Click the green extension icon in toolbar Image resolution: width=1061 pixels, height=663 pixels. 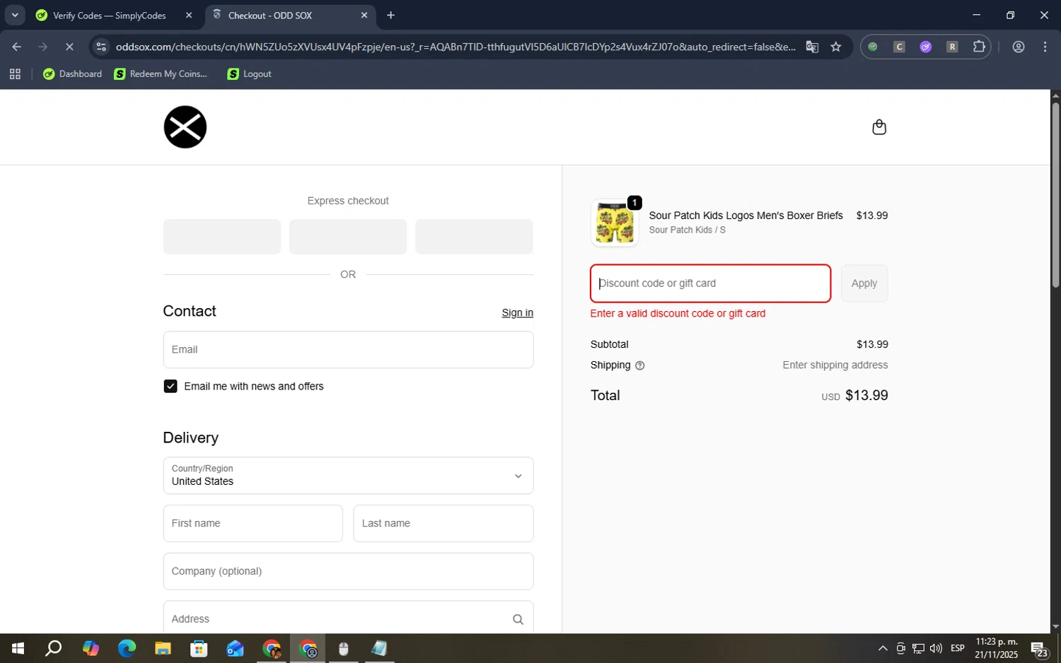(873, 47)
